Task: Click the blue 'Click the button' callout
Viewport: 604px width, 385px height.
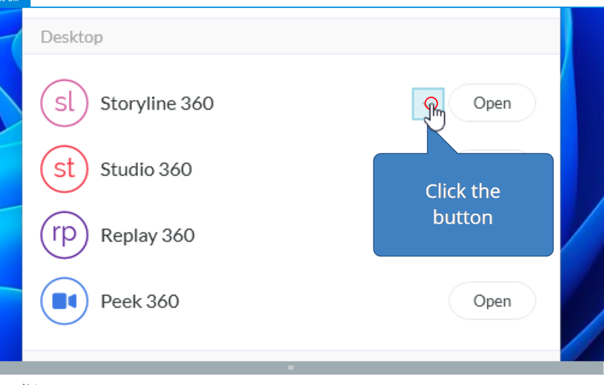Action: coord(463,204)
